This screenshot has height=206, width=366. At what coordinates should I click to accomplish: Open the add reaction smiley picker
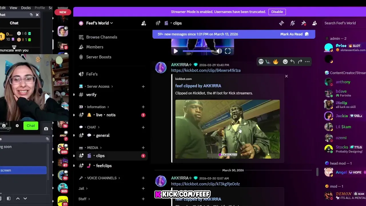[285, 62]
